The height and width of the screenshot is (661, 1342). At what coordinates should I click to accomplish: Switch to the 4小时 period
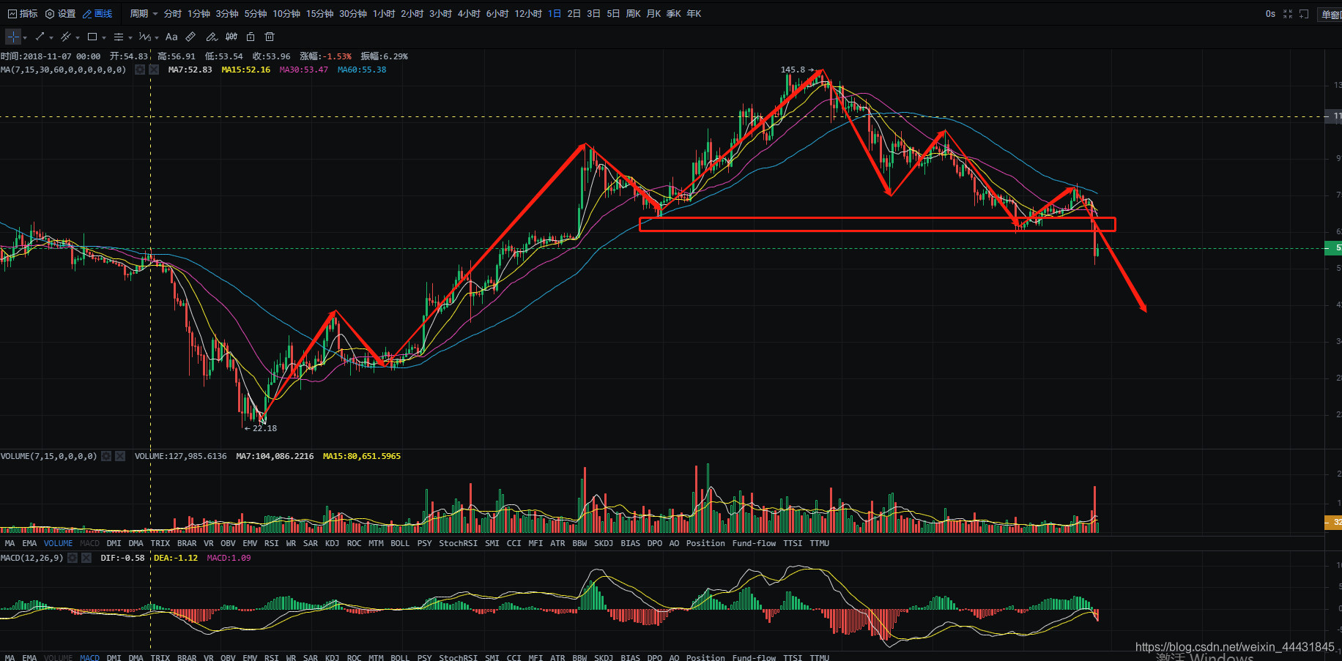click(469, 14)
